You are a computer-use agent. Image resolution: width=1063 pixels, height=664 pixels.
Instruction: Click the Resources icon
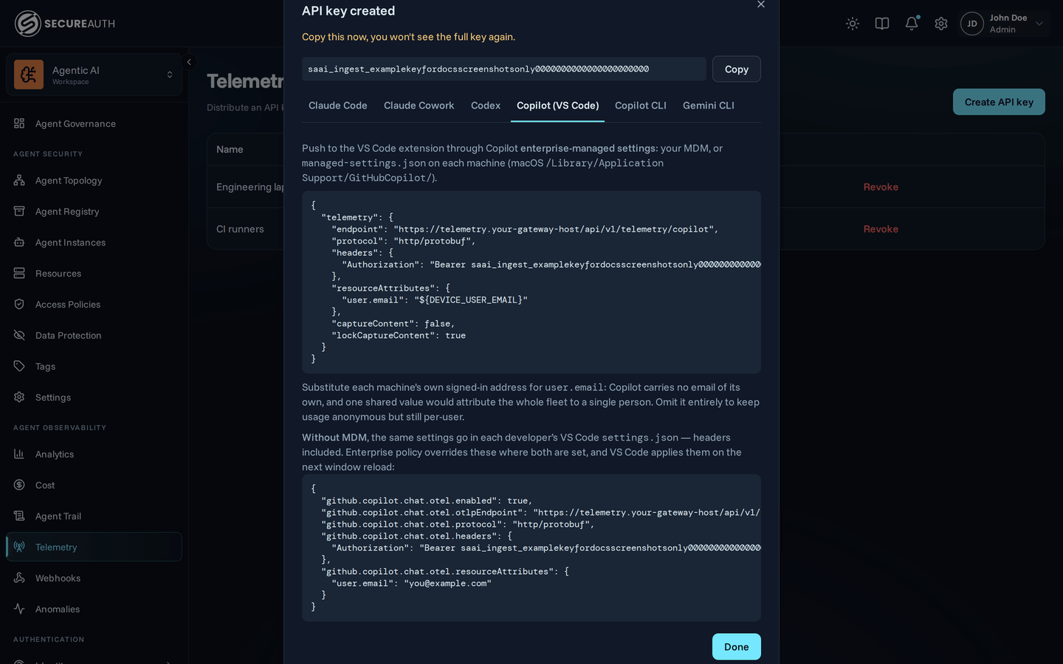tap(19, 273)
